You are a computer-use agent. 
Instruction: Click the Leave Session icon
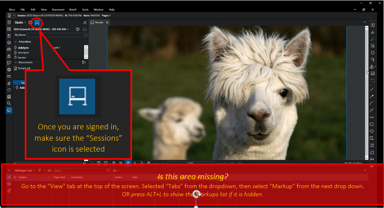click(78, 29)
